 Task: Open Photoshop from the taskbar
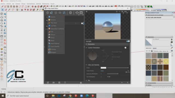(59, 96)
